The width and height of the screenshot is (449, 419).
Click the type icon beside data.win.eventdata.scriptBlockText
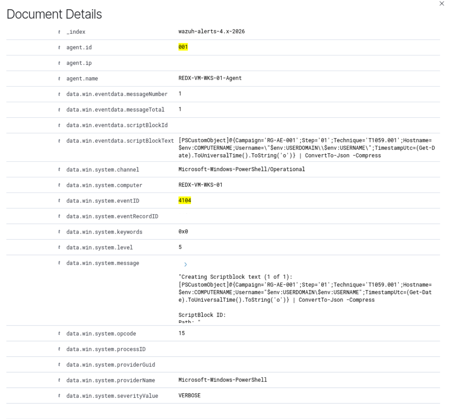tap(59, 141)
